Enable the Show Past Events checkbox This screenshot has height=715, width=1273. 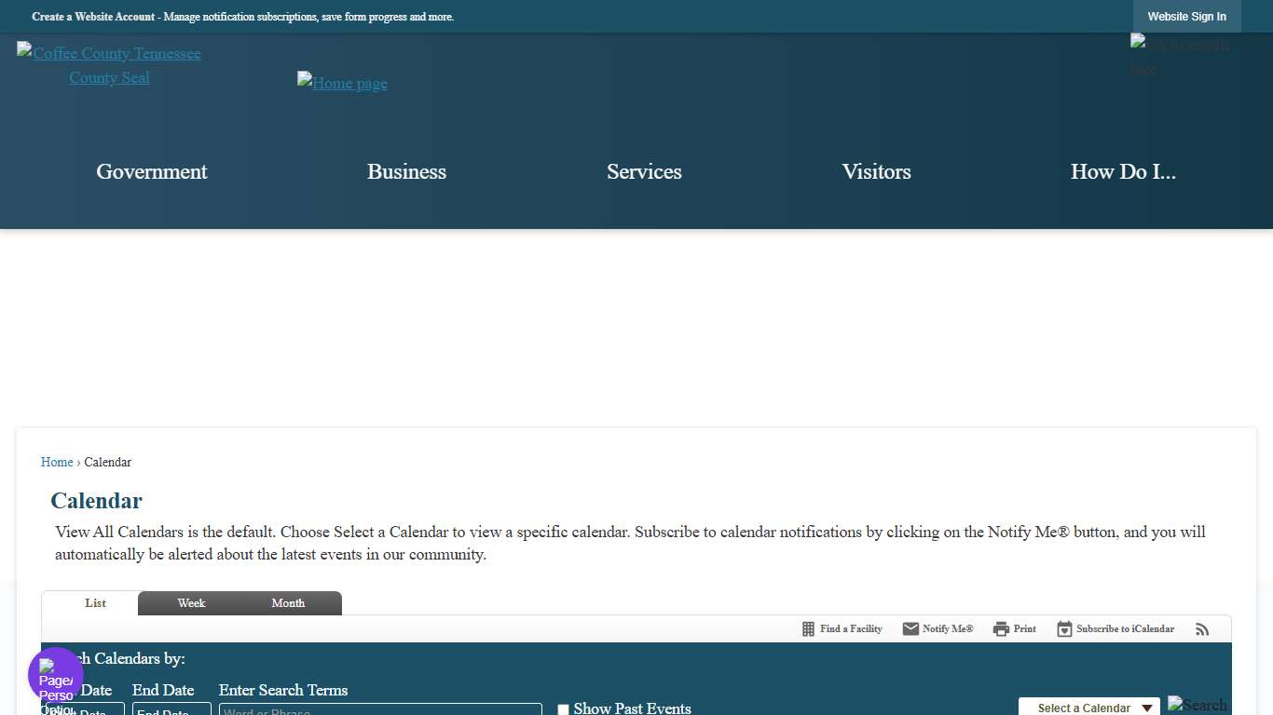click(x=563, y=709)
